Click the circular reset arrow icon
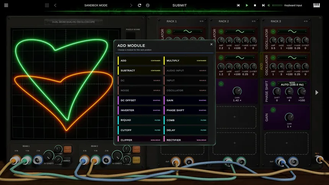The height and width of the screenshot is (185, 329). 139,5
